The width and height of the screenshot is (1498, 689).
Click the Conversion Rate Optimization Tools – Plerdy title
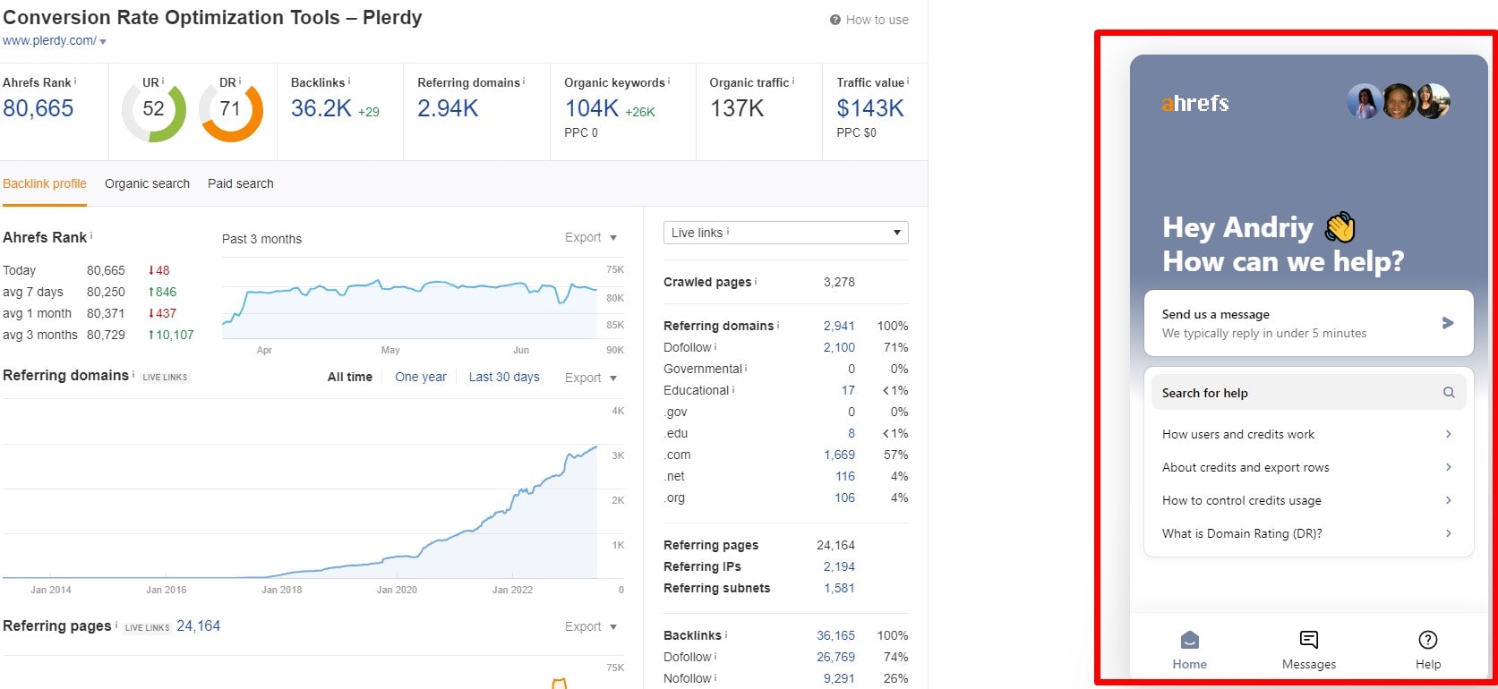point(212,17)
